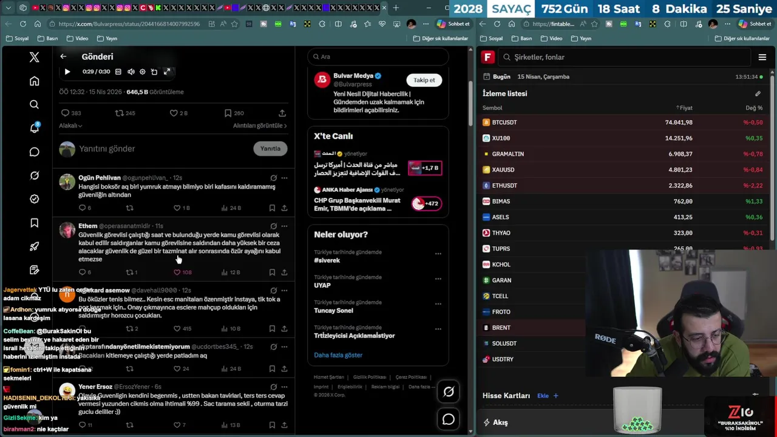Click the Ara search box on X

[378, 56]
